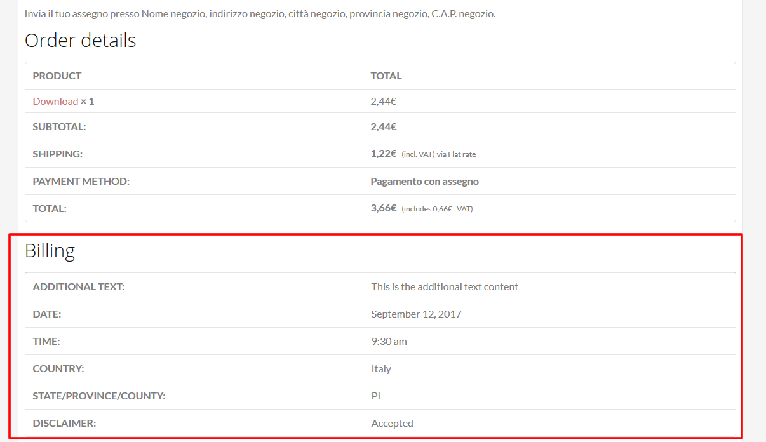Click the cheque instruction text line

click(260, 13)
